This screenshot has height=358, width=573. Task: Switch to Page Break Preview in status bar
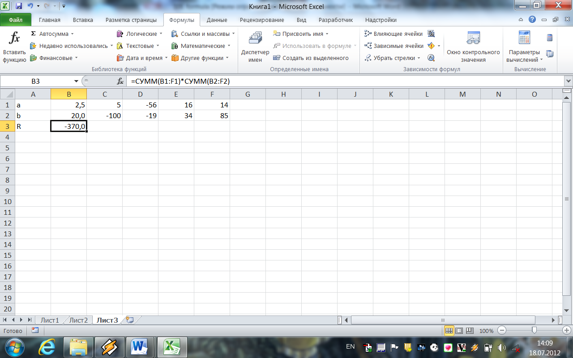(469, 331)
